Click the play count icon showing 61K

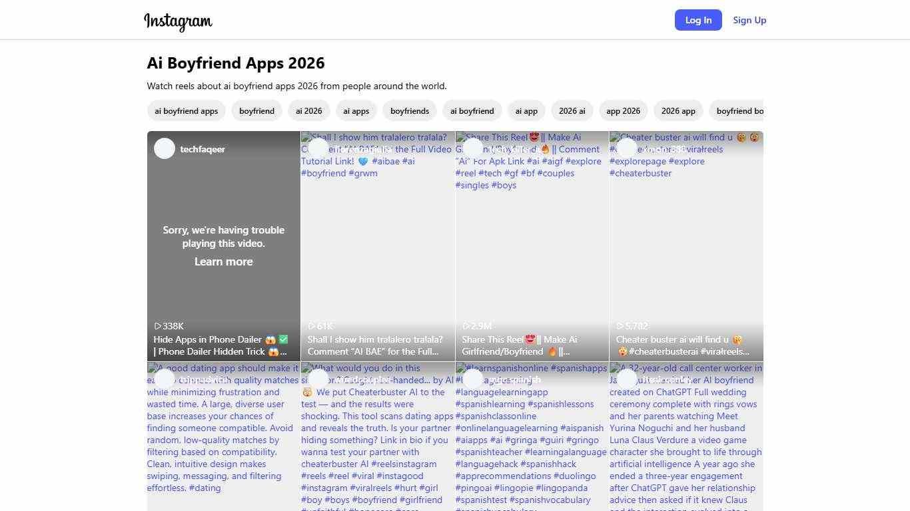coord(312,326)
